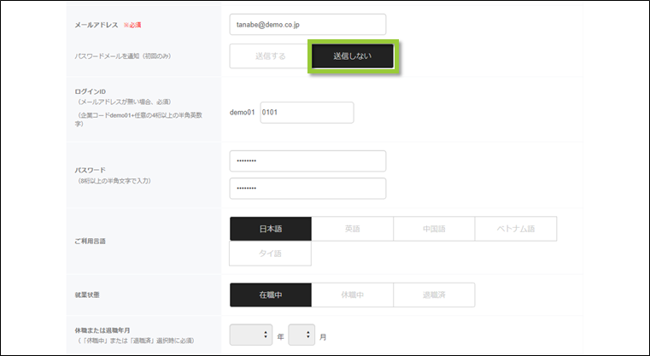Viewport: 650px width, 356px height.
Task: Set employment status to 在職中
Action: point(270,295)
